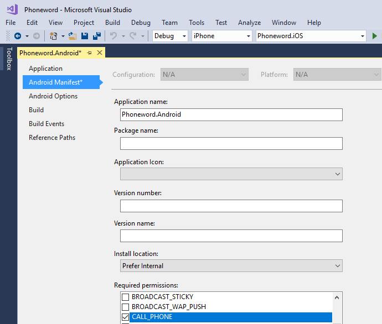This screenshot has width=382, height=324.
Task: Open the Toolbox side panel
Action: 8,59
